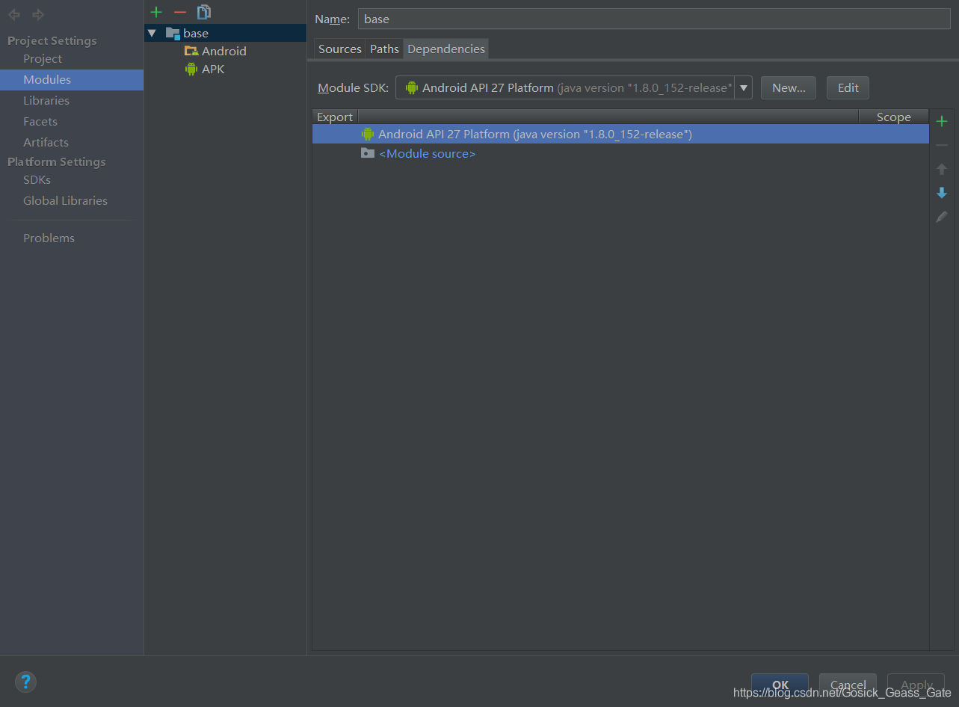The width and height of the screenshot is (959, 707).
Task: Open Problems section
Action: tap(49, 238)
